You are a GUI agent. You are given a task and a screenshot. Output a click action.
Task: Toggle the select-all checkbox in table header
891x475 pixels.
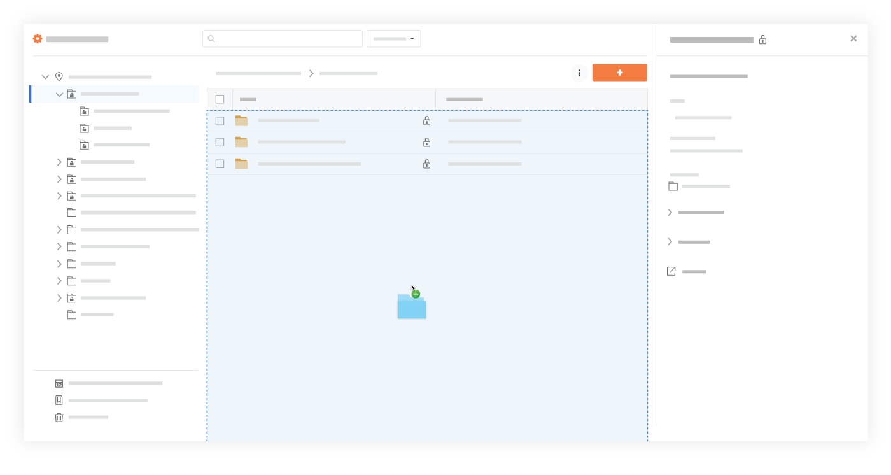(x=220, y=99)
